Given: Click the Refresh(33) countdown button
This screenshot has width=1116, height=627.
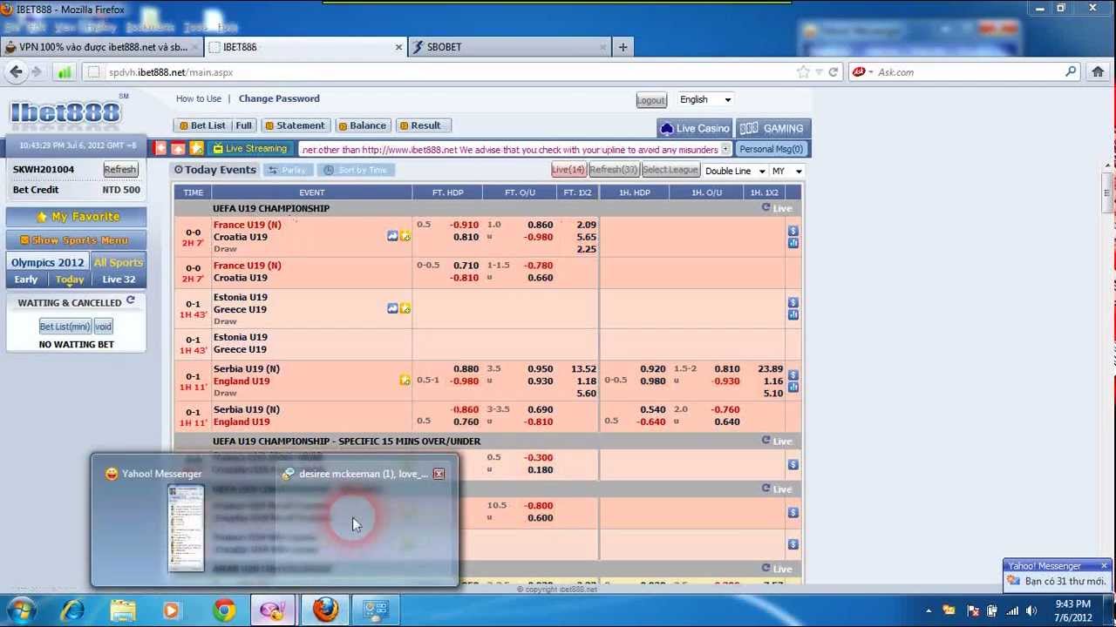Looking at the screenshot, I should [614, 170].
